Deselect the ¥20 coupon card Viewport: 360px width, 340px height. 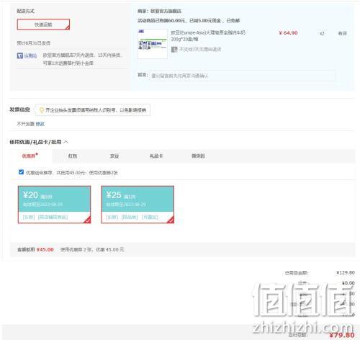[x=55, y=205]
